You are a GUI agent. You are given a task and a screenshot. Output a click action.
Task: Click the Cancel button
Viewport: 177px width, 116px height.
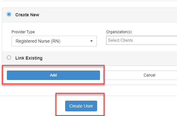(140, 75)
